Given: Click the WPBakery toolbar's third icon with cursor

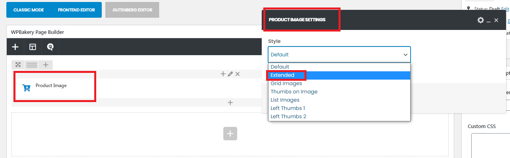Looking at the screenshot, I should point(50,47).
